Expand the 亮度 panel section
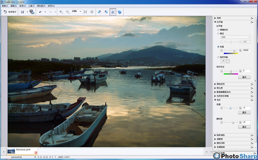The width and height of the screenshot is (258, 160). (215, 18)
